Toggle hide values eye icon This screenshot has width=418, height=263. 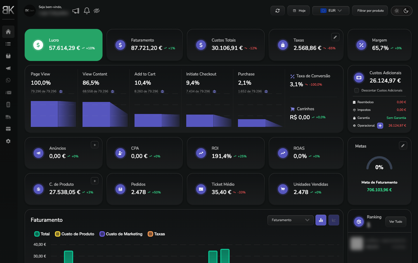point(97,11)
